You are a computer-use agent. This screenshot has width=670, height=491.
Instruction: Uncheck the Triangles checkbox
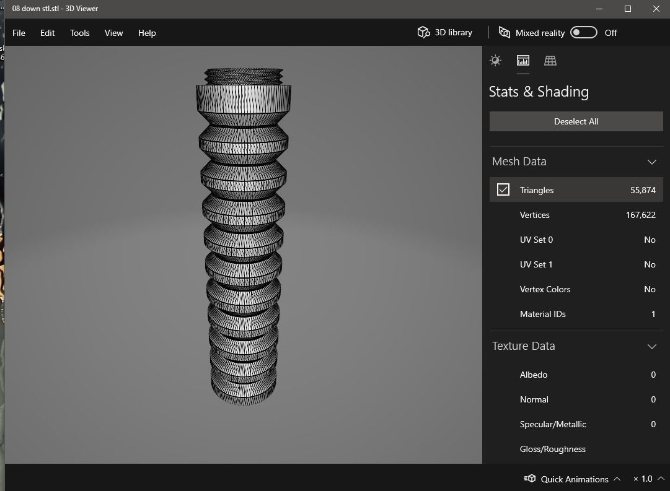tap(503, 189)
